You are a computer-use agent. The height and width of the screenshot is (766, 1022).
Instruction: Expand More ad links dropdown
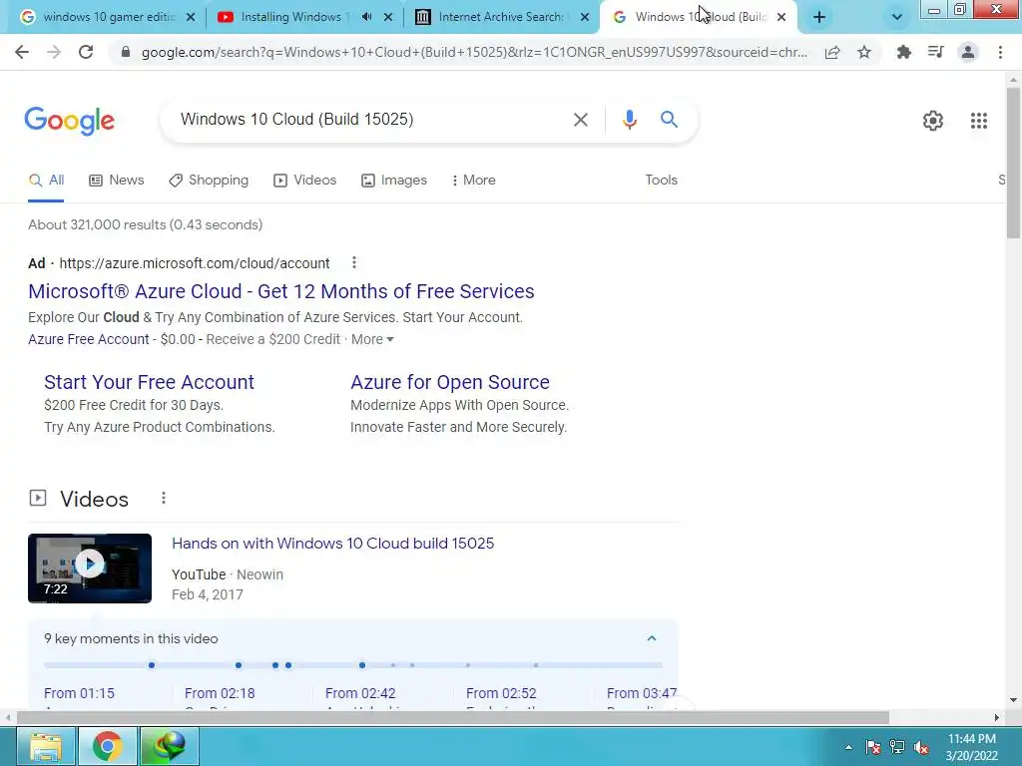(x=372, y=339)
